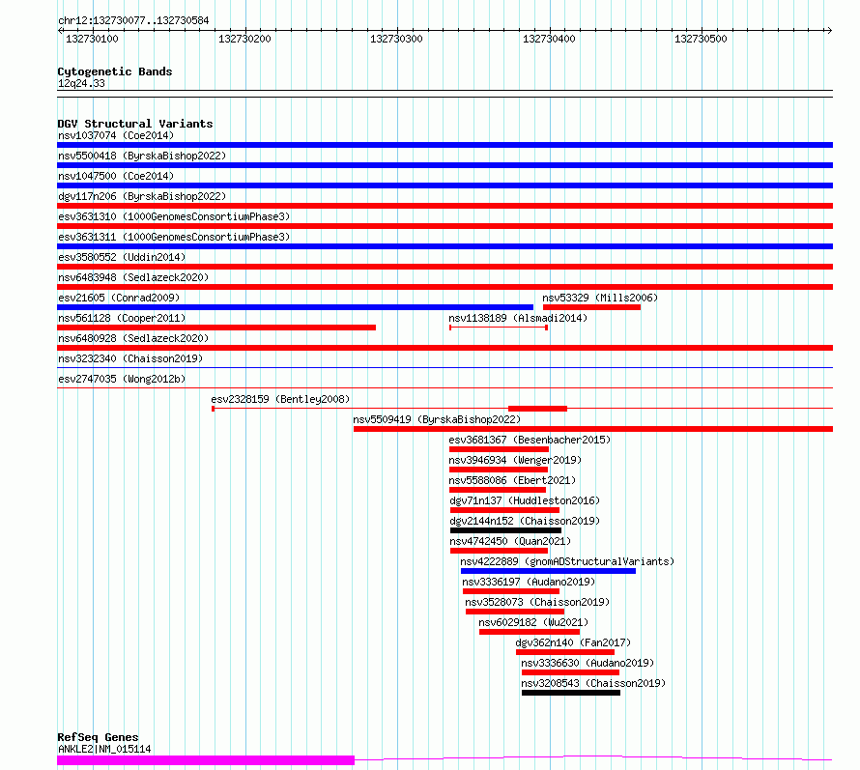This screenshot has height=770, width=860.
Task: Open nsv4742450 (Quan2021) label
Action: coord(510,541)
